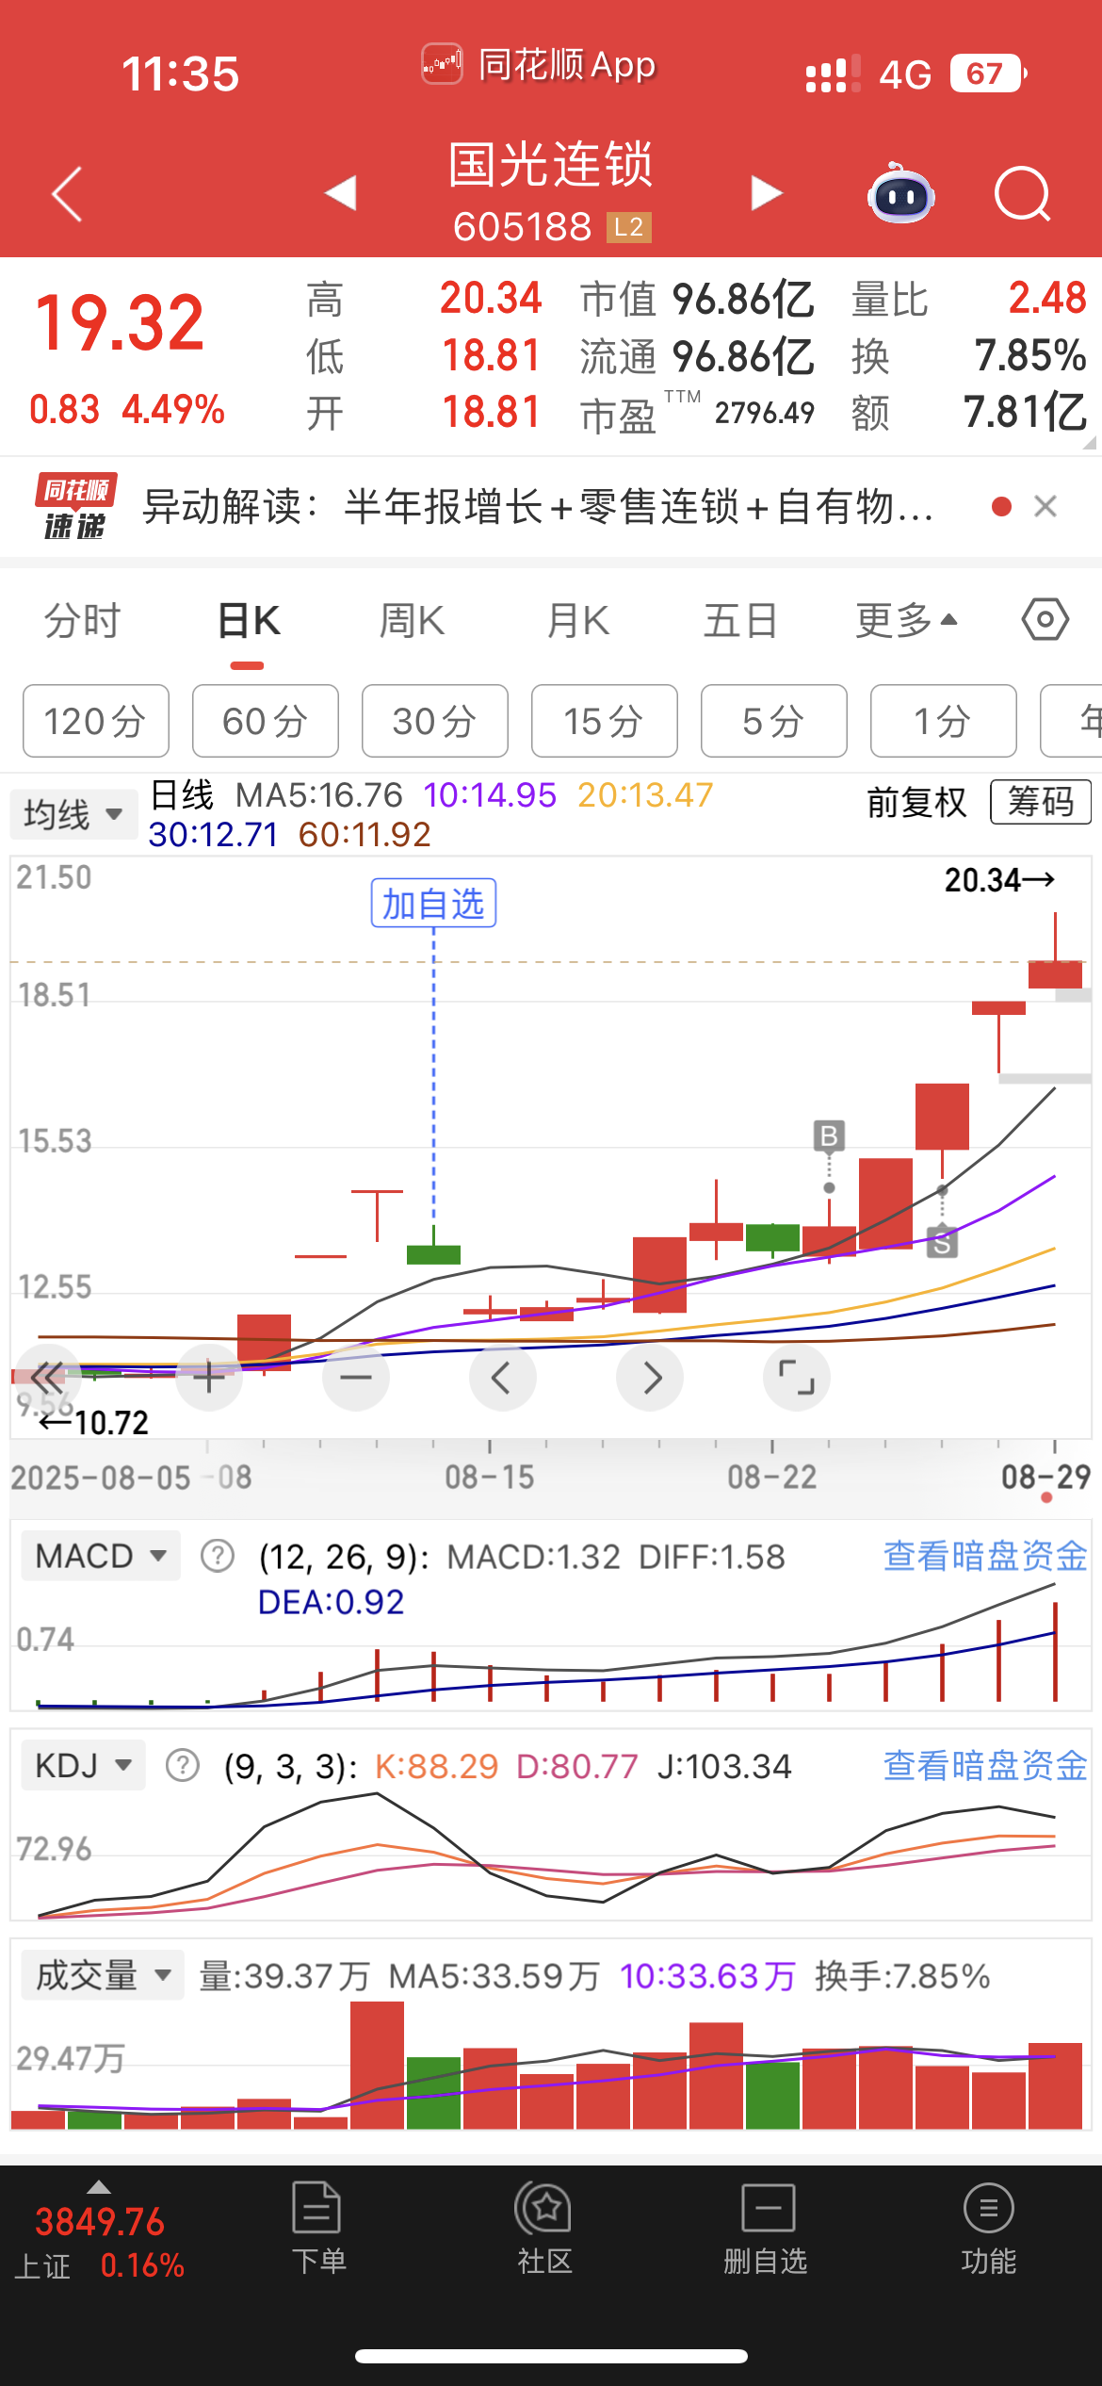This screenshot has width=1102, height=2386.
Task: Open chart settings hexagon icon
Action: [x=1045, y=620]
